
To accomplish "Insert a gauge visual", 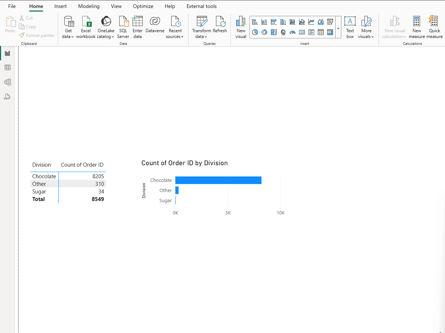I will tap(293, 32).
